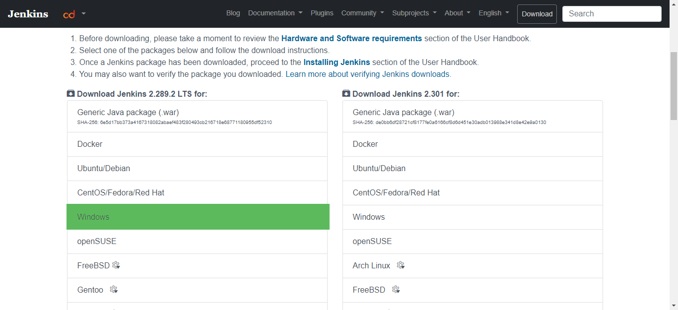Download weekly Generic Java package (.war)
The height and width of the screenshot is (310, 678).
click(473, 117)
